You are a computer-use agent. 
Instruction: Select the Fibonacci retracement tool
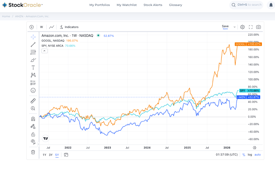(33, 52)
